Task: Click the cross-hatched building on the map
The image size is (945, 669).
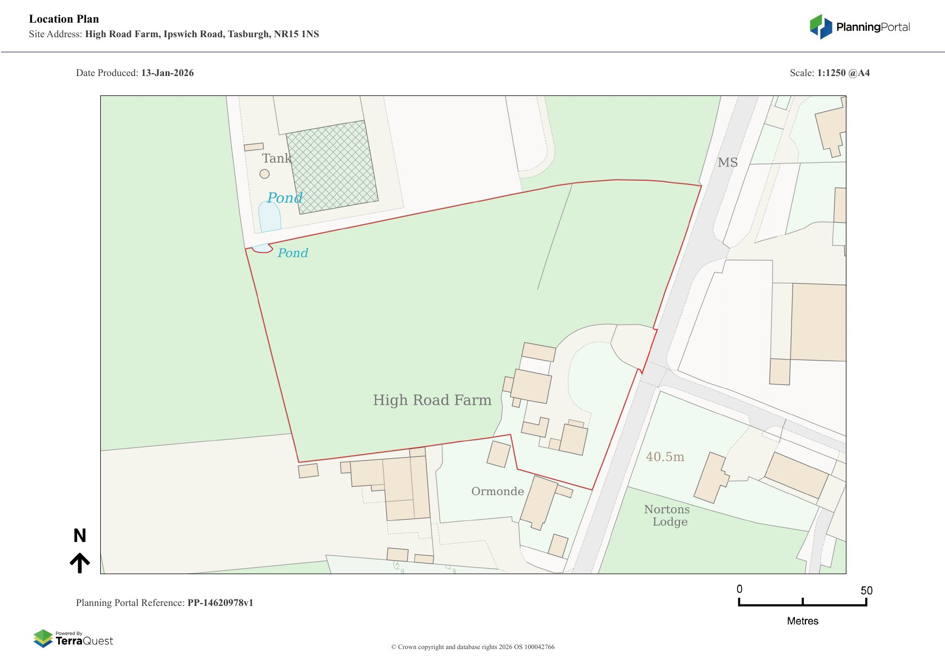Action: (332, 167)
